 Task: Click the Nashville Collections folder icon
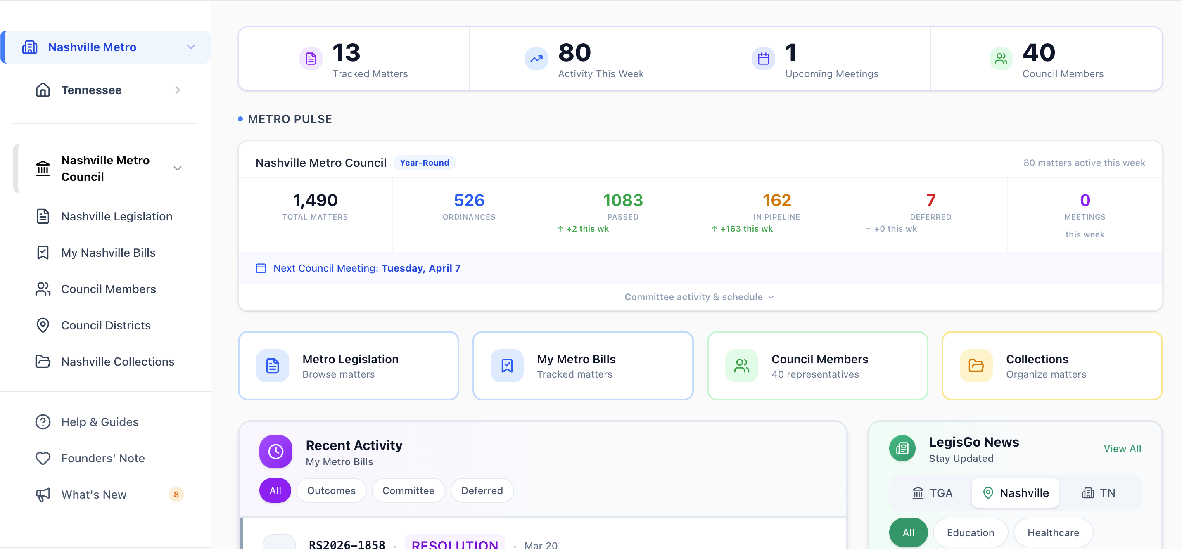[43, 362]
